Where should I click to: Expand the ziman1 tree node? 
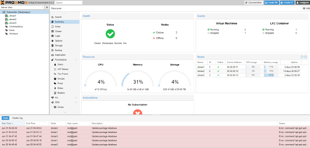[4, 16]
